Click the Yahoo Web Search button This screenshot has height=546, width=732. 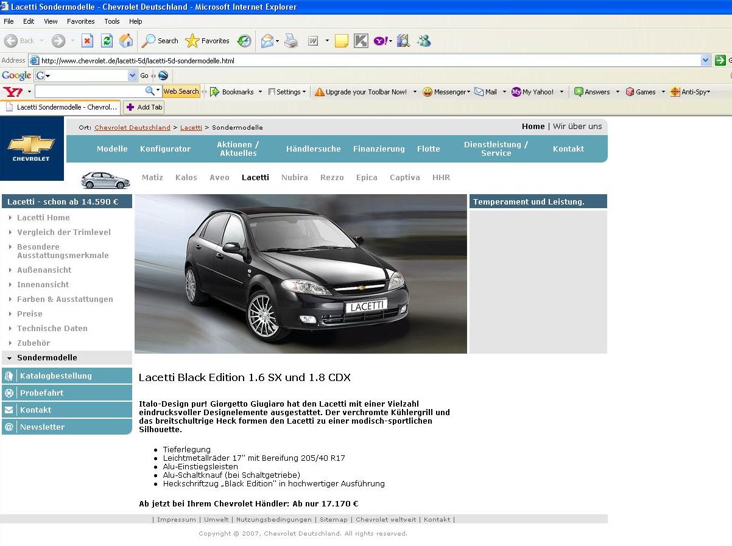pyautogui.click(x=181, y=91)
